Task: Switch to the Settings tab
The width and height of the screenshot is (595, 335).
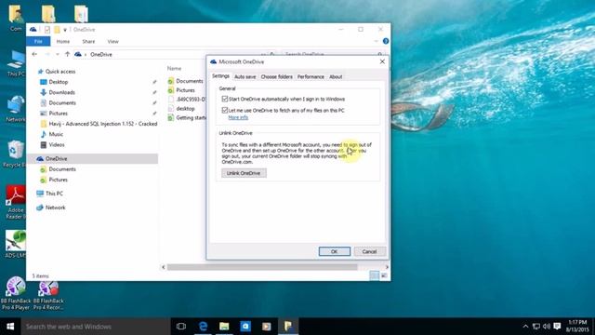Action: [220, 76]
